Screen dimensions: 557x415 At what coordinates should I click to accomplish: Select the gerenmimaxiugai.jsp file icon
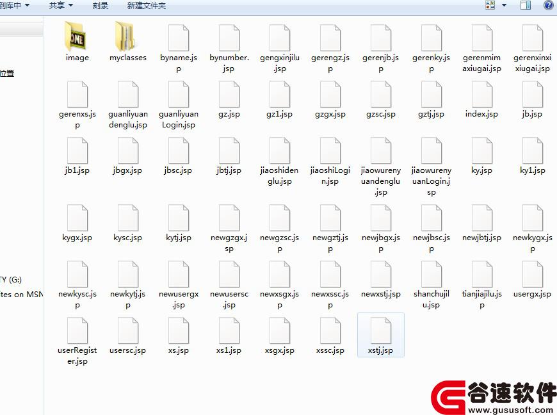tap(481, 38)
